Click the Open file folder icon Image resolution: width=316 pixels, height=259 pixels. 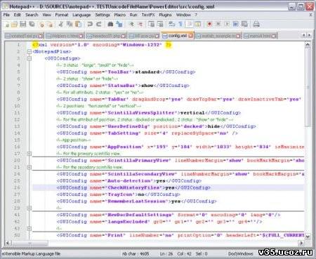(15, 24)
